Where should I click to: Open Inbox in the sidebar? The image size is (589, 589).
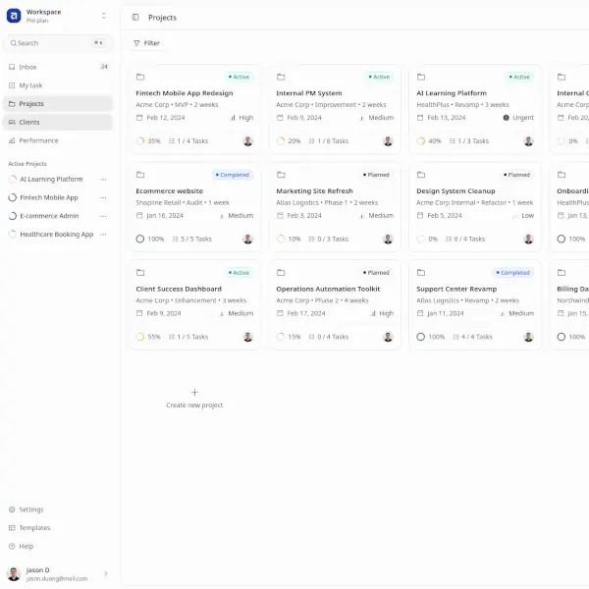point(58,67)
